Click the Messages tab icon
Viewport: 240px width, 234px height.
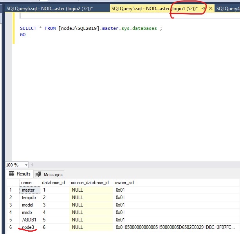tap(38, 174)
